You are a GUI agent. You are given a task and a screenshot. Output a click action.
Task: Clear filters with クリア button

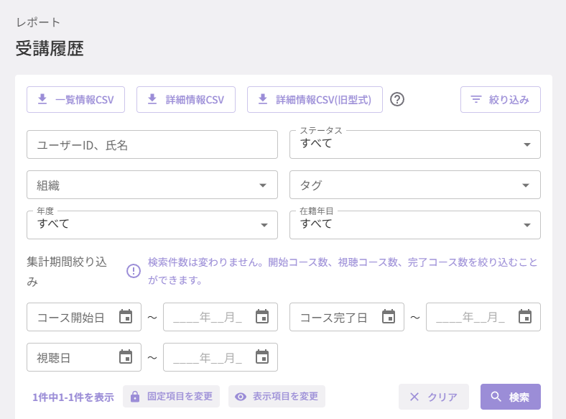(x=434, y=397)
